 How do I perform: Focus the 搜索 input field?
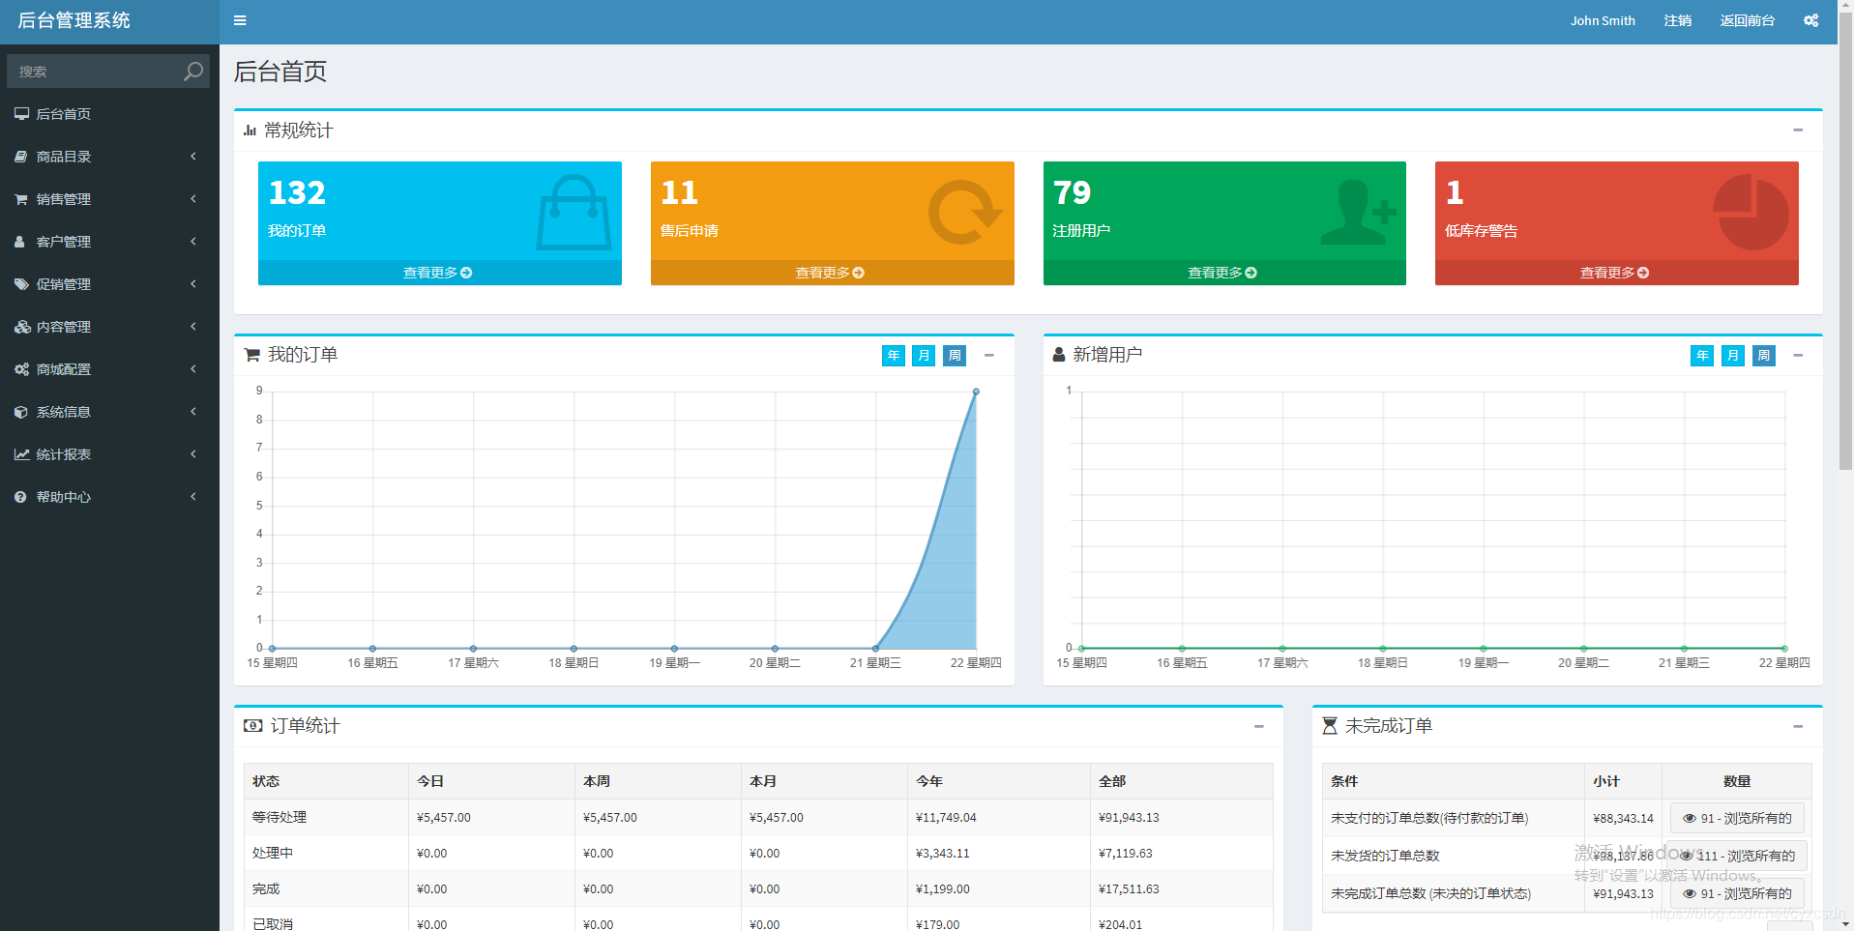point(93,71)
